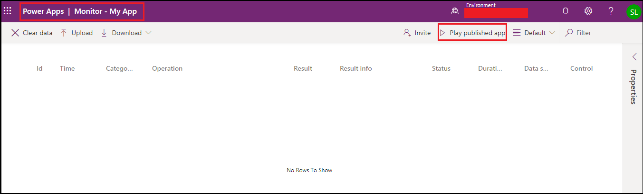Sort by the Operation column header
Image resolution: width=643 pixels, height=194 pixels.
click(x=167, y=68)
